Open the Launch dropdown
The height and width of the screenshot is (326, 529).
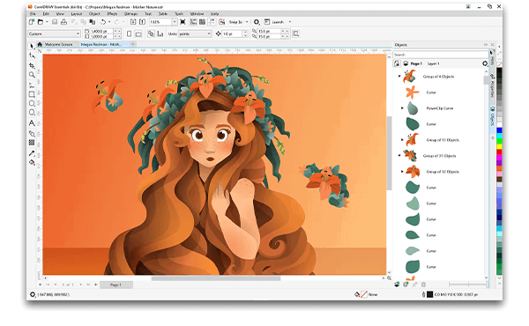click(290, 22)
